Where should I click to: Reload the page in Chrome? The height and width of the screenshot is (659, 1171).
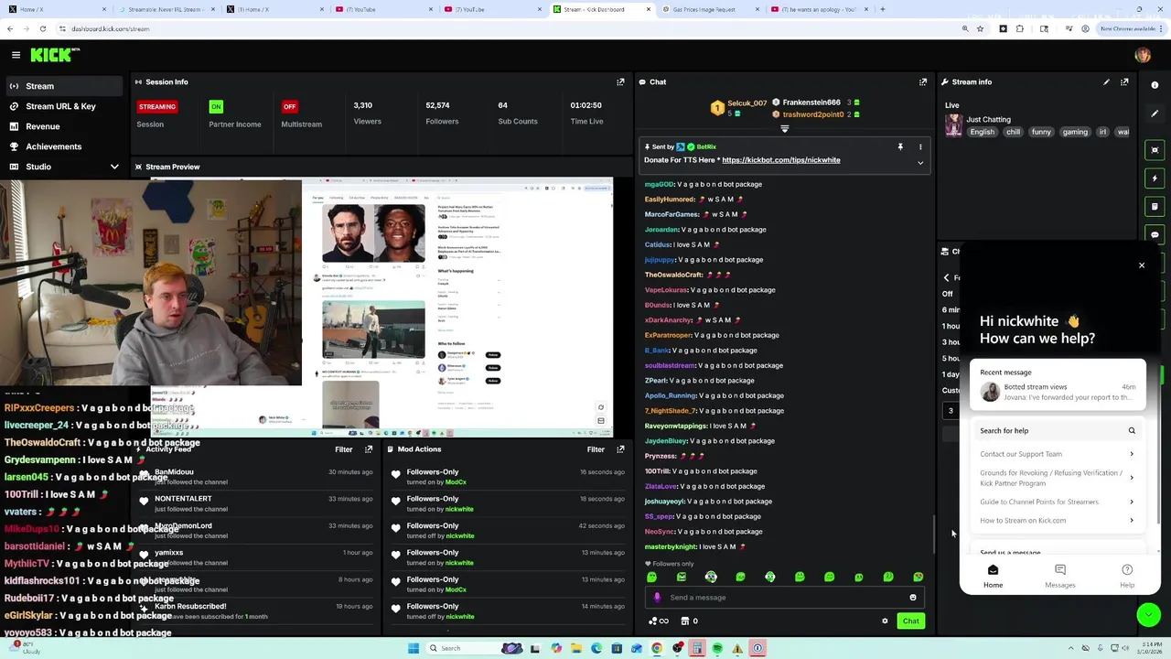point(42,29)
